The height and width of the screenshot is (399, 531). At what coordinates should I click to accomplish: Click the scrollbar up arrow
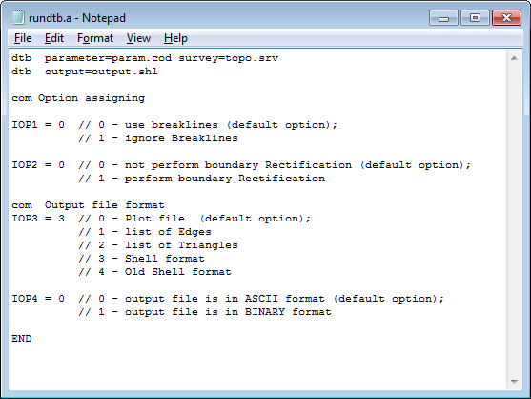pyautogui.click(x=514, y=58)
